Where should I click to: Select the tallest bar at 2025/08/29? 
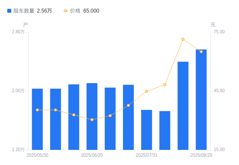point(201,100)
